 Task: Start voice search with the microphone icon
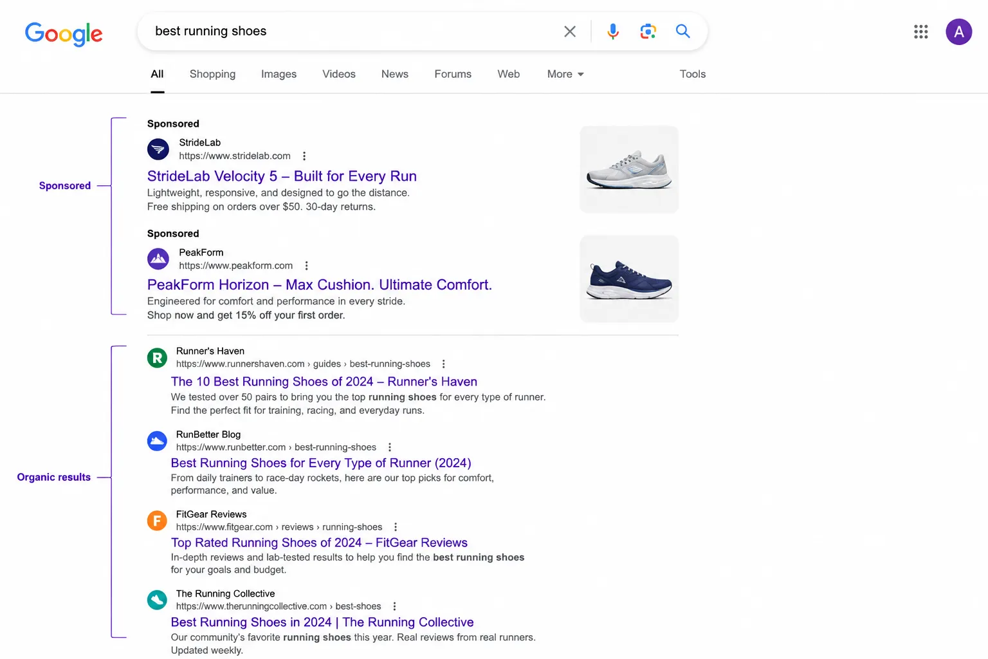tap(613, 32)
